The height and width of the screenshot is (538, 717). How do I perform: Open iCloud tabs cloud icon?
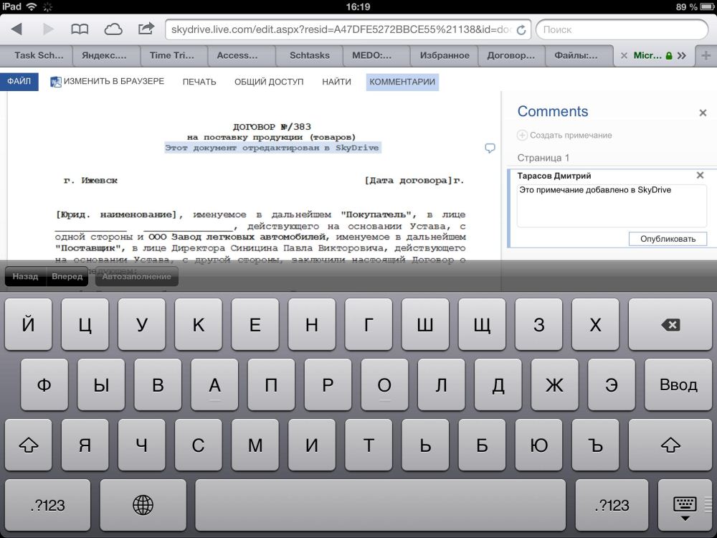[x=113, y=29]
